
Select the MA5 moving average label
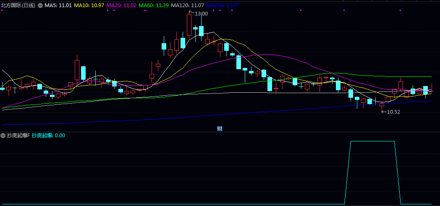(x=58, y=5)
